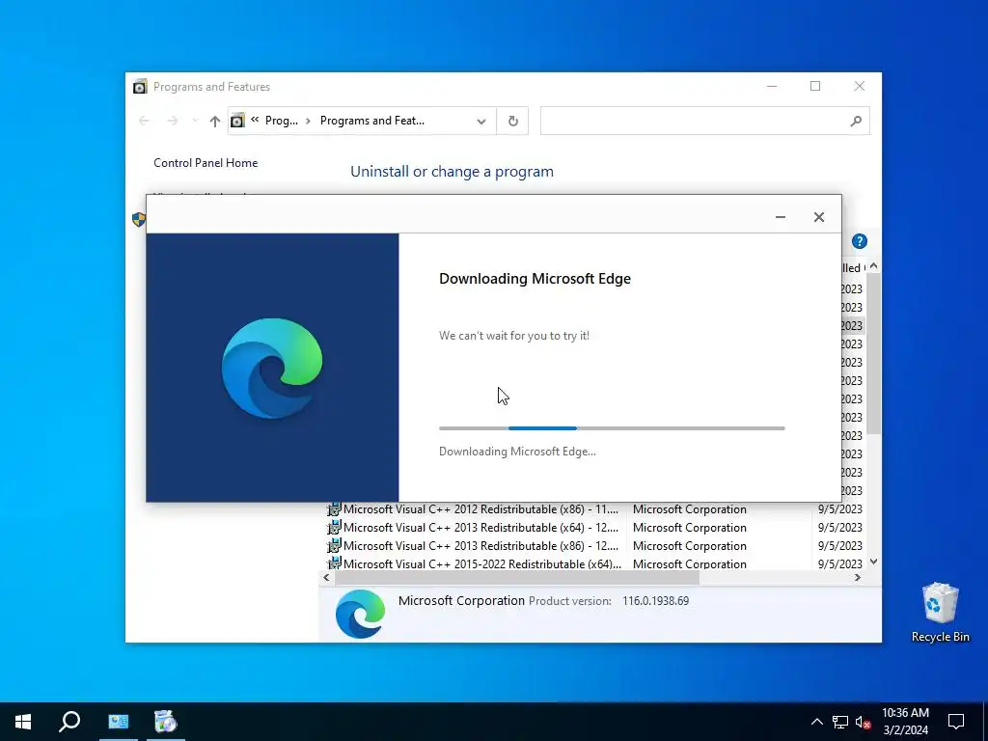
Task: Select Microsoft Visual C++ 2012 Redistributable (x86) row
Action: click(x=594, y=509)
